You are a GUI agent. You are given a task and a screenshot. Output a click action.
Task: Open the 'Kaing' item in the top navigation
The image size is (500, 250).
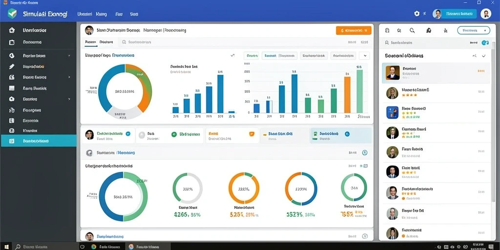pos(102,14)
